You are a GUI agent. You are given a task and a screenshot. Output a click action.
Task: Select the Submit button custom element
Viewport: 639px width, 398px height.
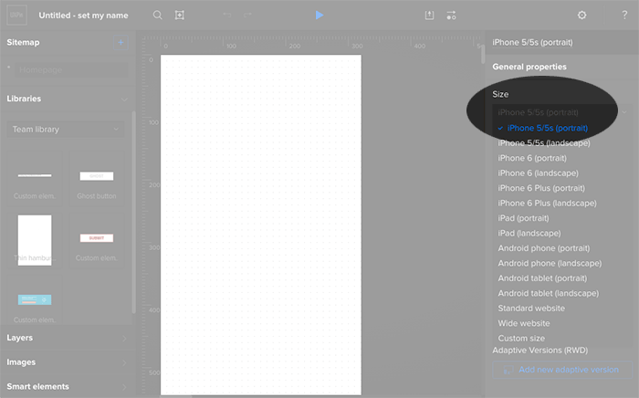pos(97,240)
